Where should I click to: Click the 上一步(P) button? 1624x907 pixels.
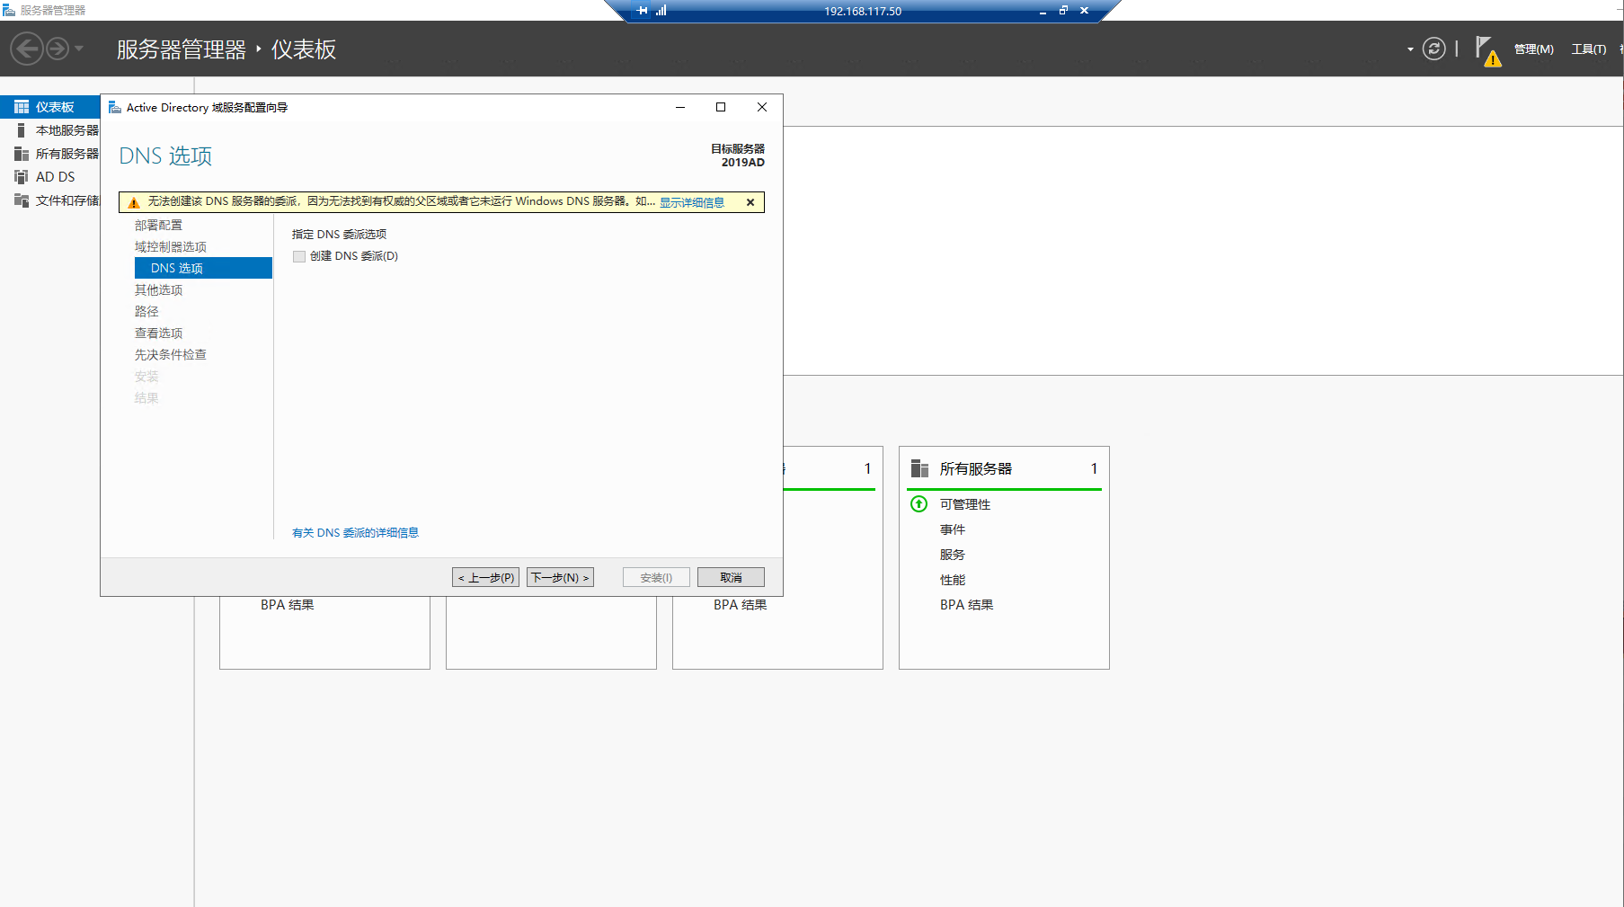click(485, 577)
